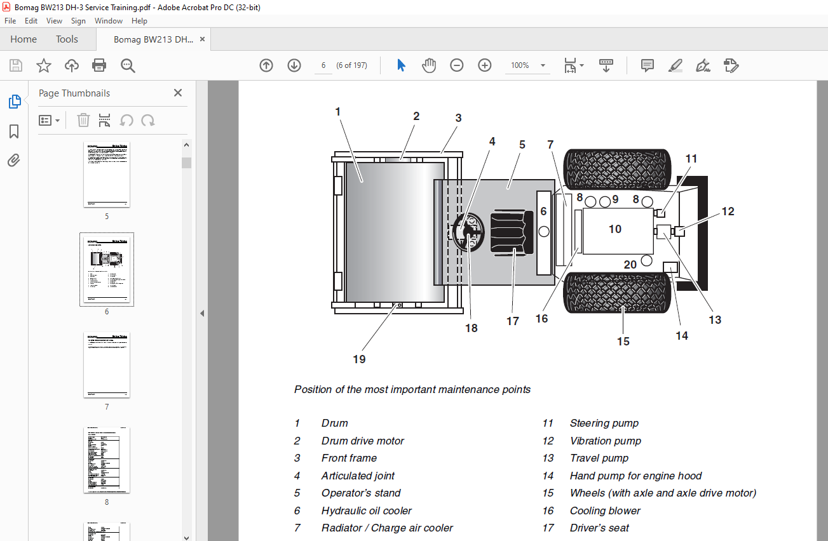The image size is (828, 541).
Task: Open the thumbnail options dropdown menu
Action: pyautogui.click(x=50, y=120)
